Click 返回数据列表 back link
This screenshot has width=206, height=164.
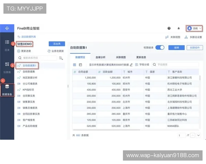(27, 37)
